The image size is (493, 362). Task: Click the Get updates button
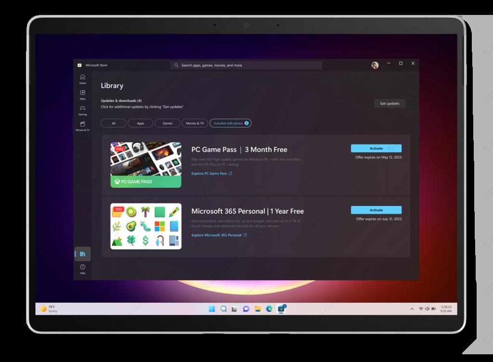click(389, 103)
